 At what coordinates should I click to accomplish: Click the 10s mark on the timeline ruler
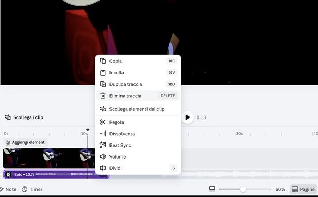[x=84, y=134]
